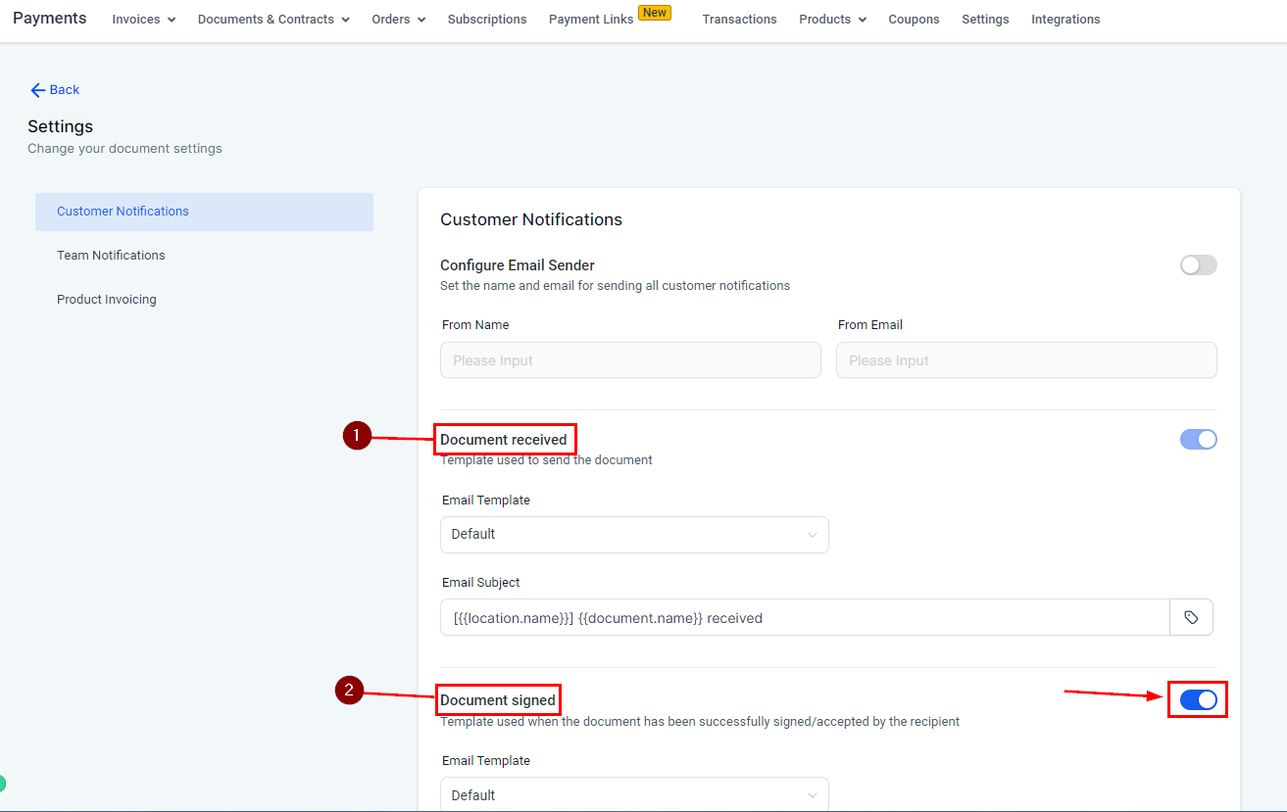The height and width of the screenshot is (812, 1287).
Task: Open the Products dropdown menu
Action: coord(833,20)
